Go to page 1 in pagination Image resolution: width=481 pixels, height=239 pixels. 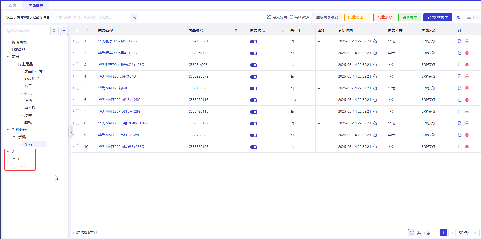[x=444, y=233]
